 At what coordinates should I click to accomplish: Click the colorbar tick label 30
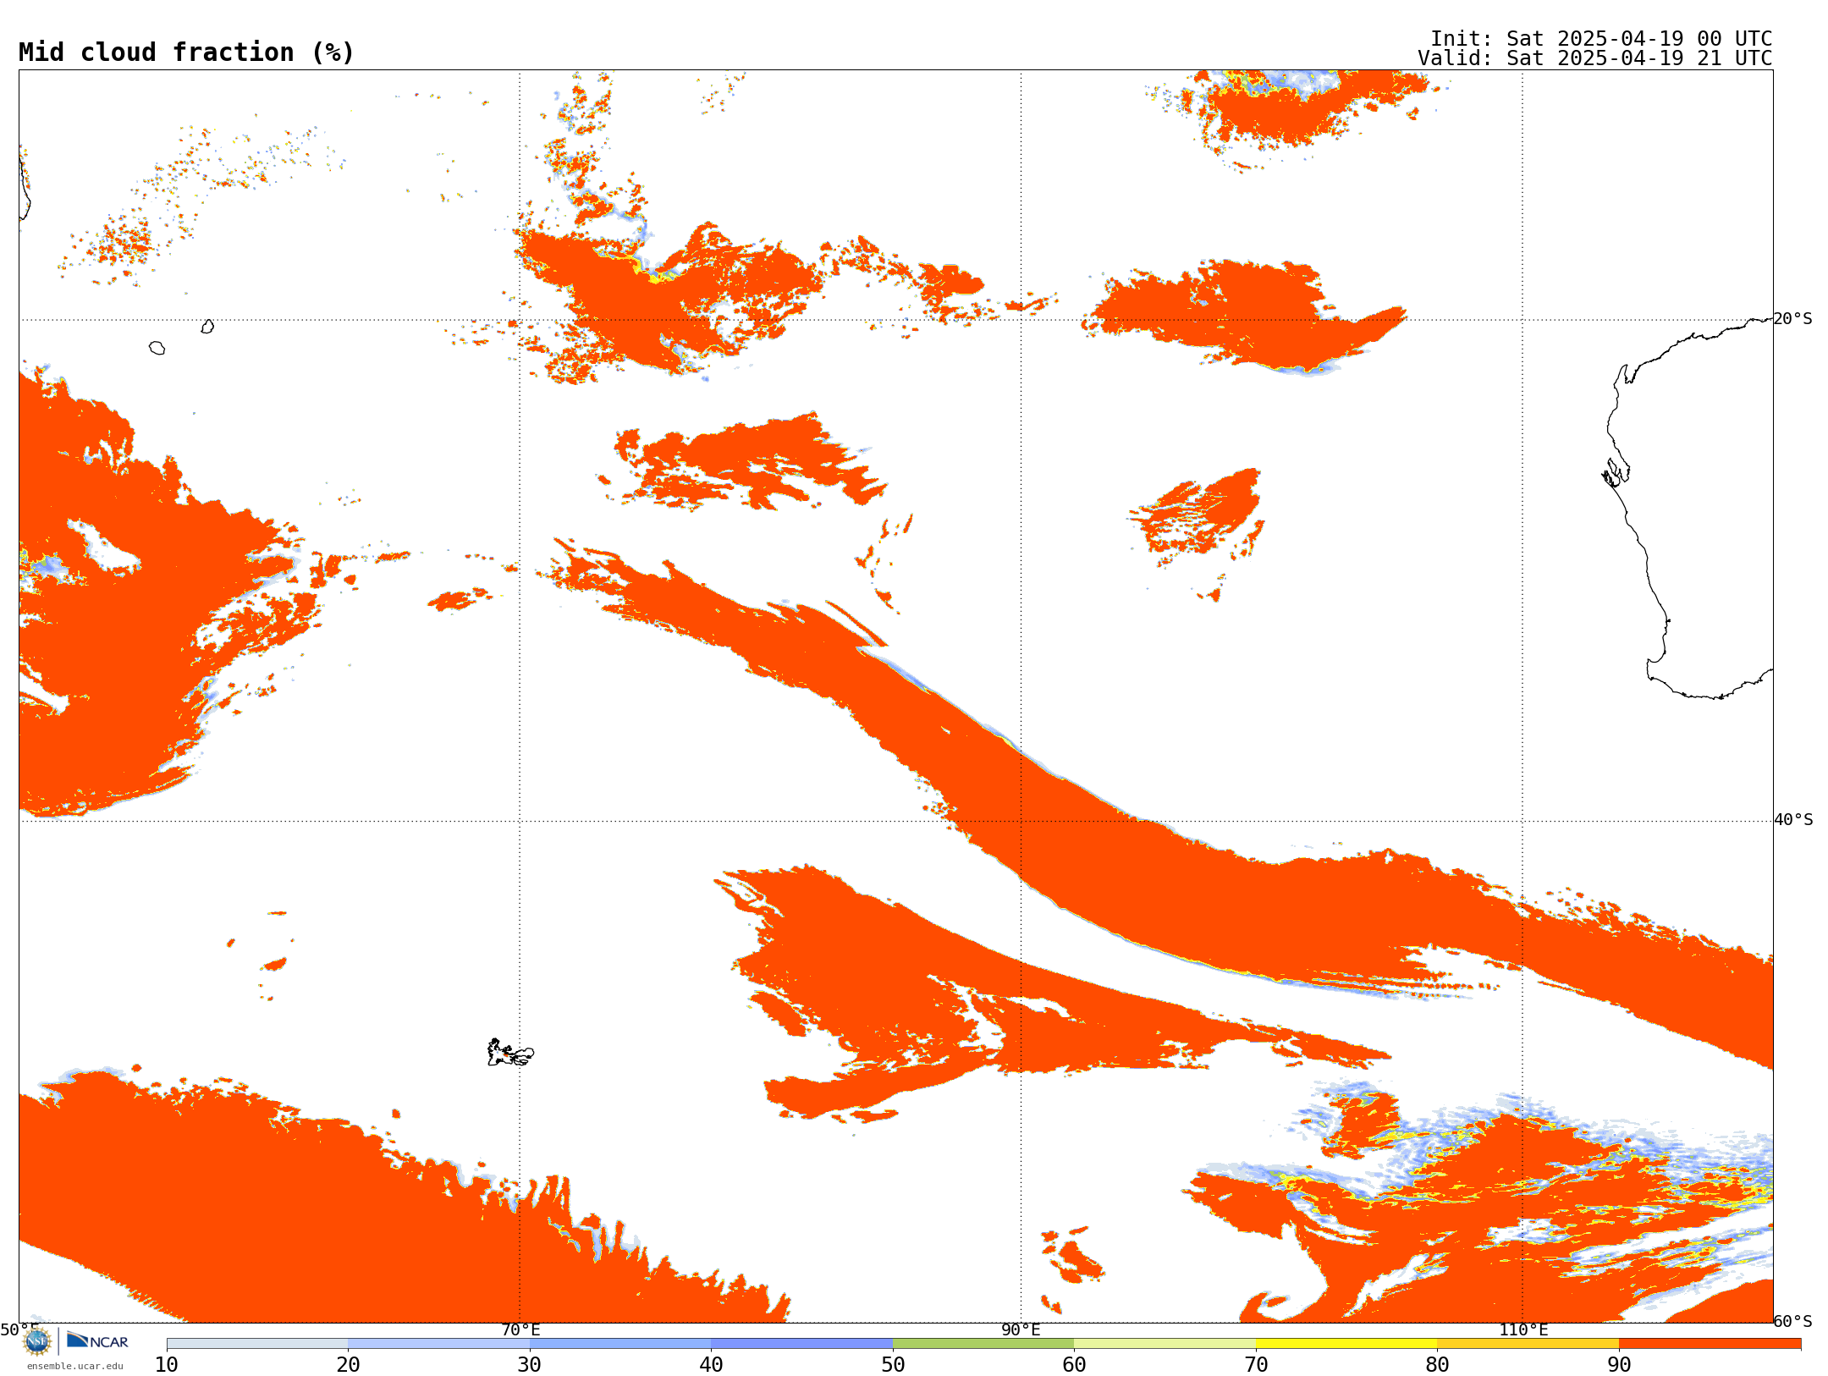530,1365
